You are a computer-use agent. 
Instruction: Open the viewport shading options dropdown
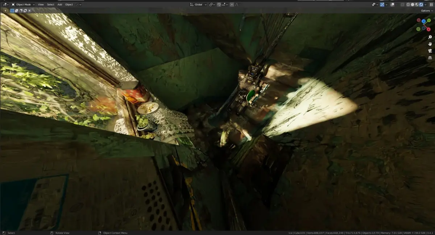[x=426, y=5]
